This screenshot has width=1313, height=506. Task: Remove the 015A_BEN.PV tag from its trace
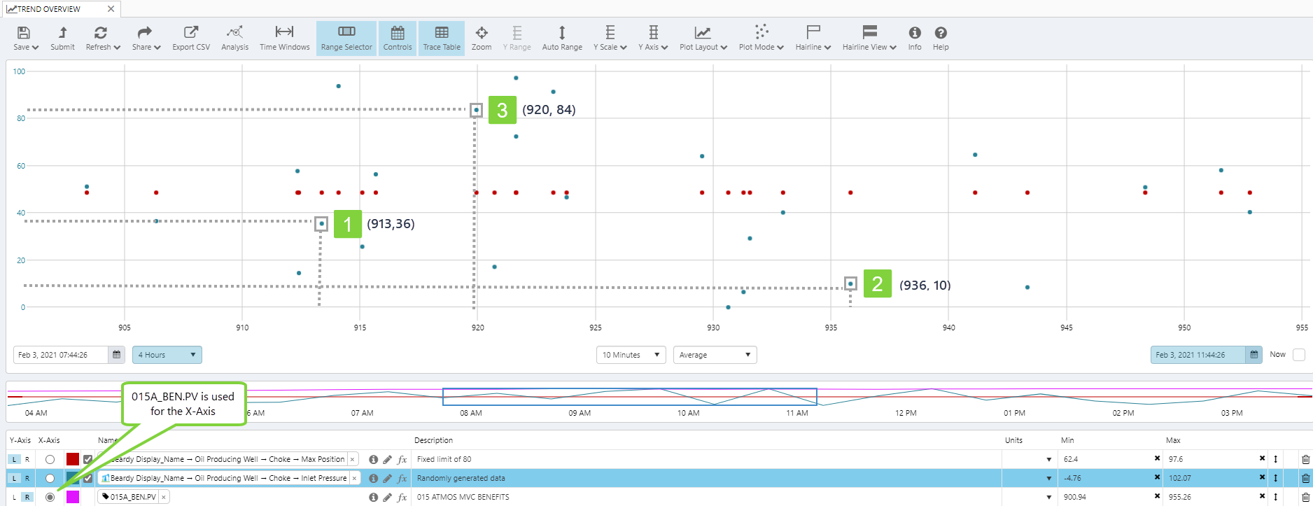164,497
